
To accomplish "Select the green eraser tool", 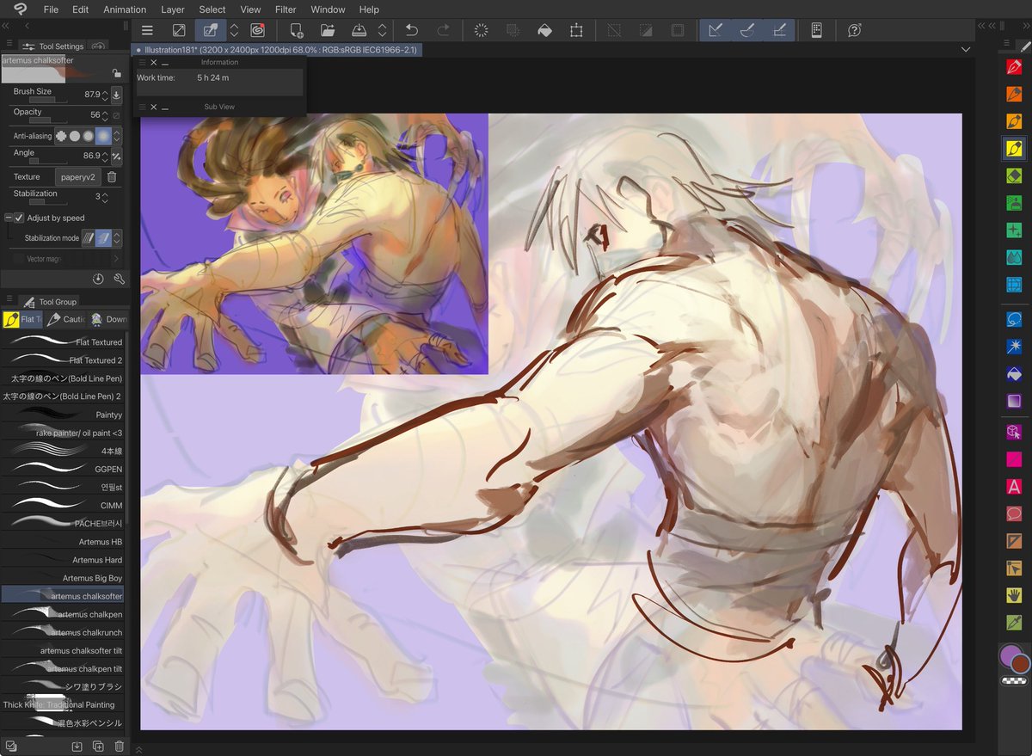I will pos(1014,176).
